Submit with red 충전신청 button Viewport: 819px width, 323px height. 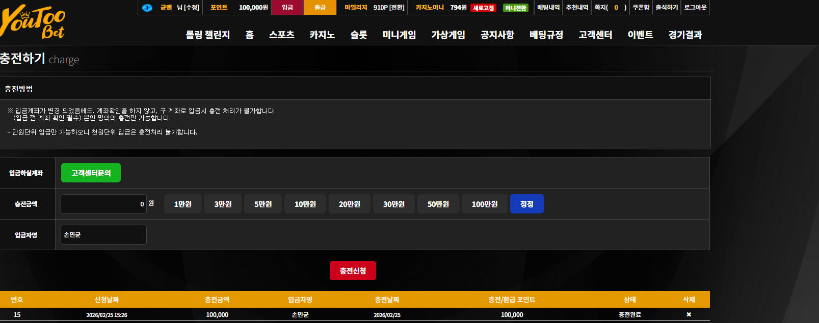[x=353, y=271]
